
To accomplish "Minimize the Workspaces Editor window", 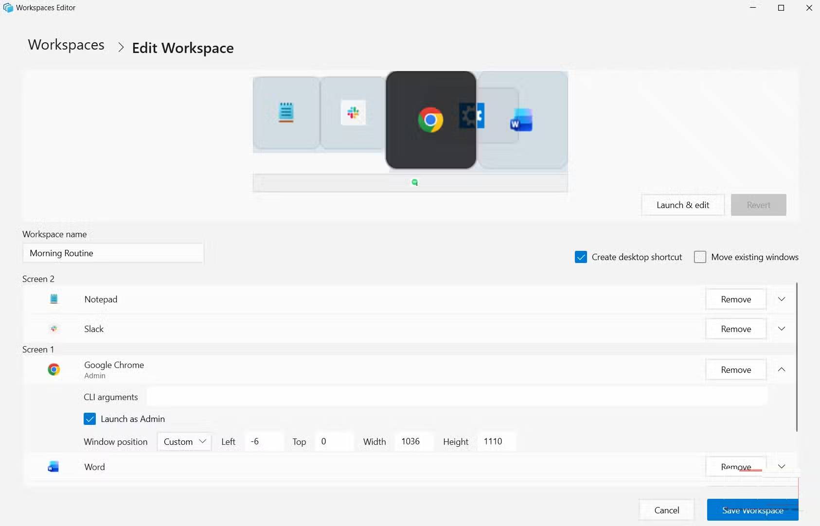I will [x=753, y=8].
